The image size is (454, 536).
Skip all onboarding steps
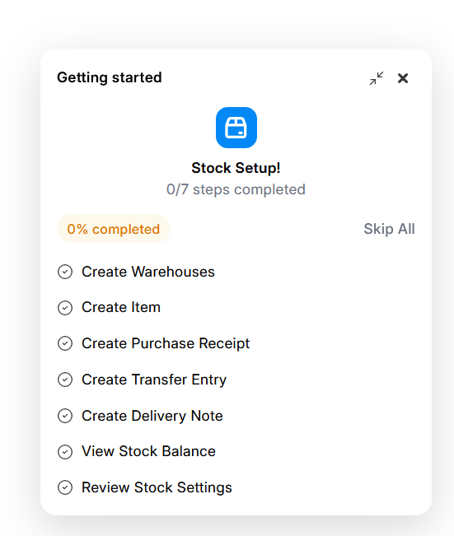pos(389,229)
